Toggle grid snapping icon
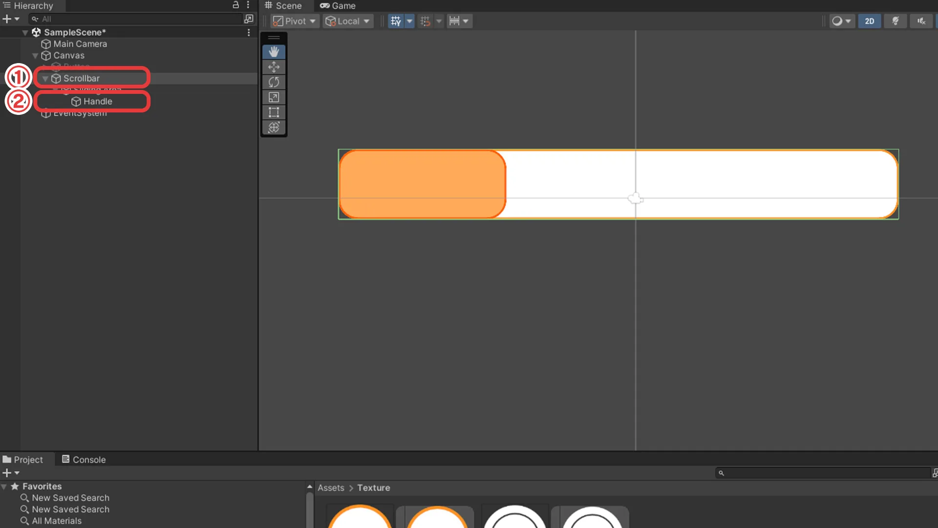 tap(426, 21)
